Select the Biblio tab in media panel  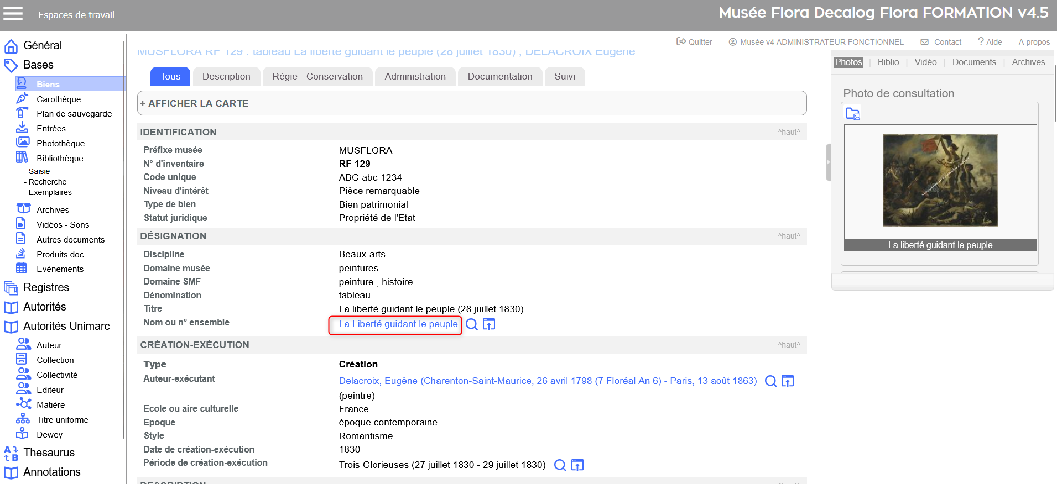pos(888,62)
